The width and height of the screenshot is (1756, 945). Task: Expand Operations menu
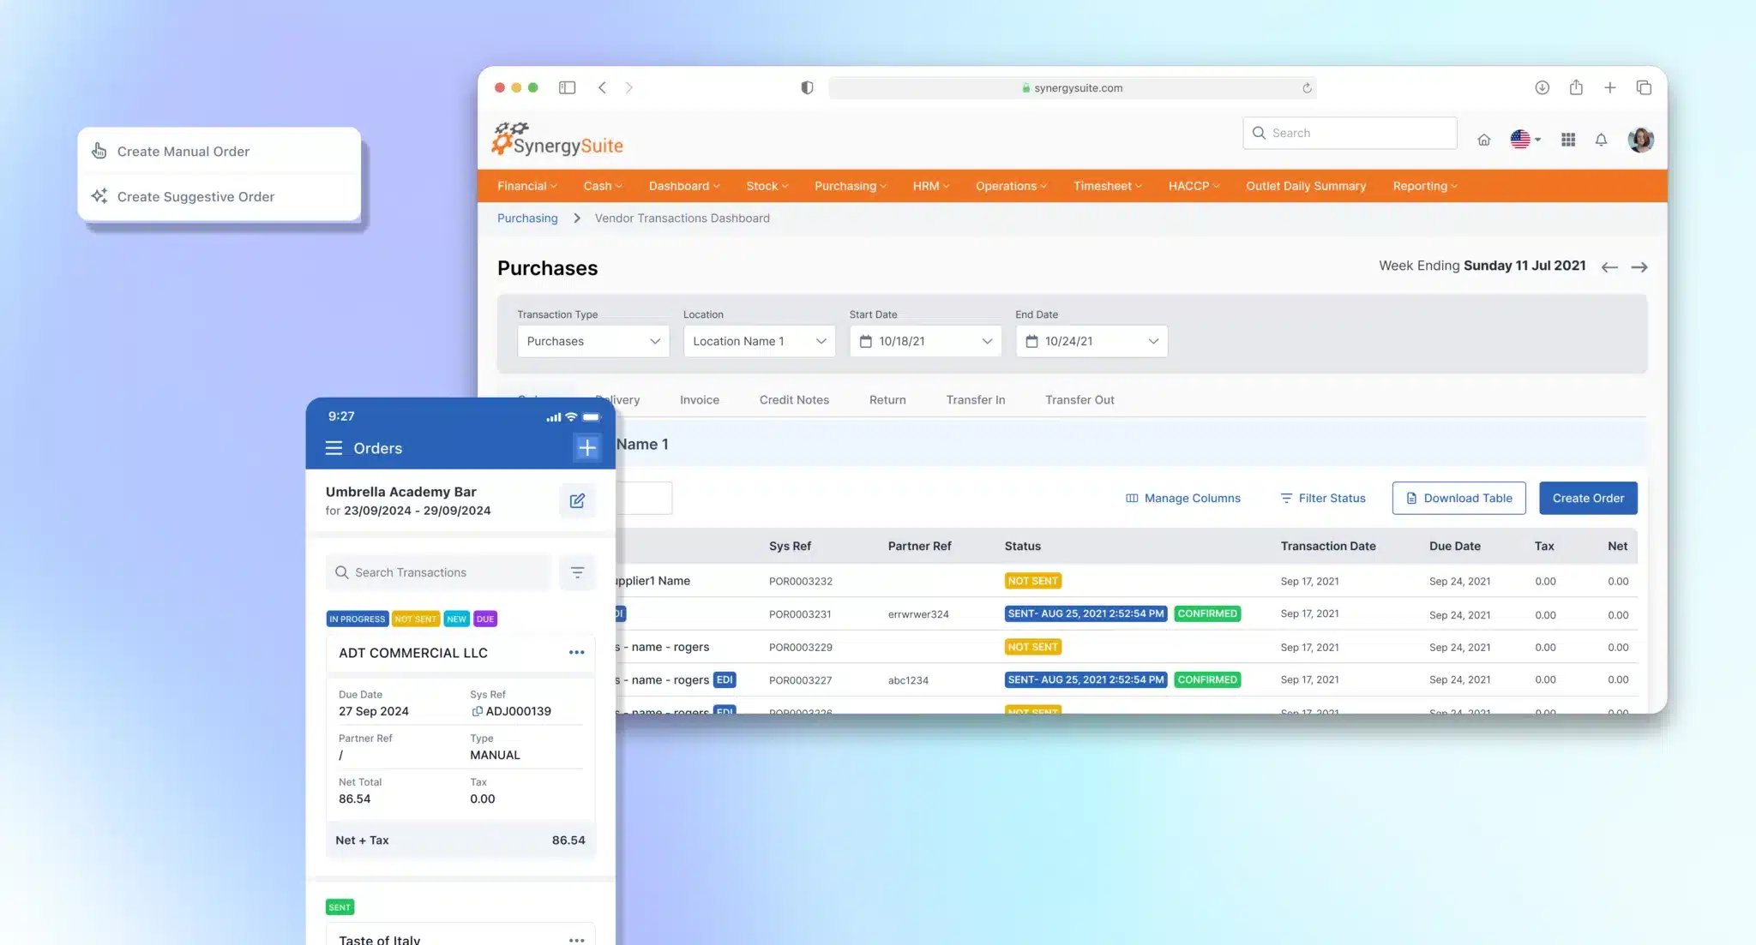pos(1011,186)
